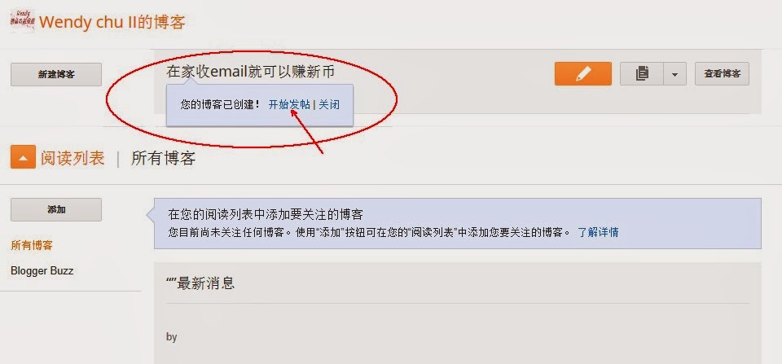782x364 pixels.
Task: Open the Wendy chu II的博客 title link
Action: (x=112, y=22)
